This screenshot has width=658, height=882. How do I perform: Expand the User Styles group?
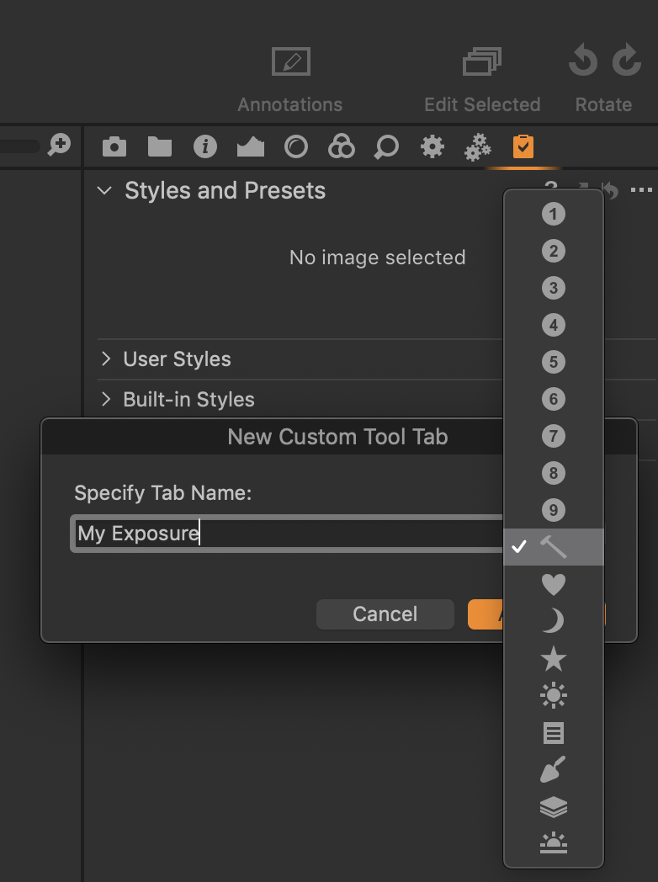click(x=106, y=359)
